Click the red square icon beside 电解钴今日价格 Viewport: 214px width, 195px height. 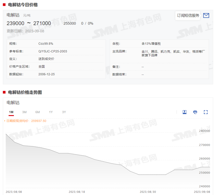tap(4, 4)
